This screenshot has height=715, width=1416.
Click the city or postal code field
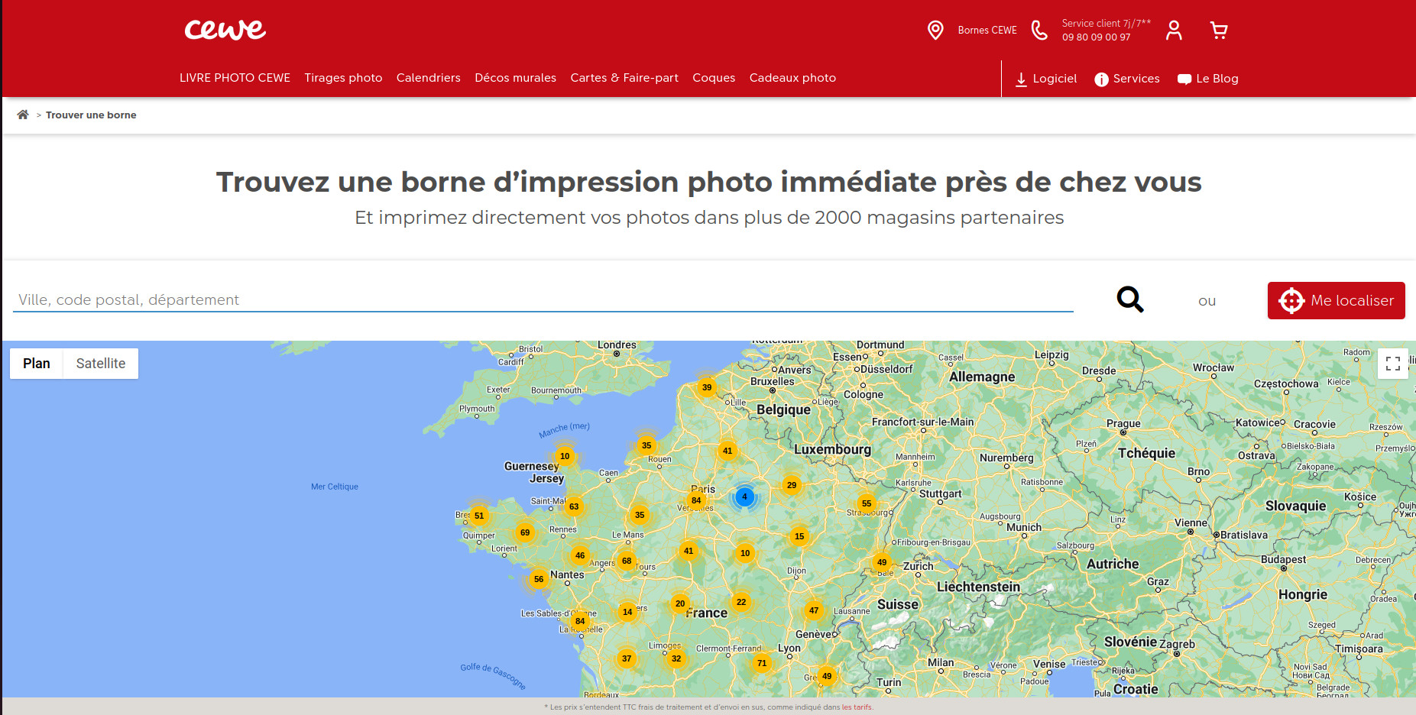[543, 300]
